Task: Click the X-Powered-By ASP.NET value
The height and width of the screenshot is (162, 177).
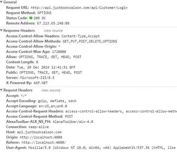Action: point(41,83)
